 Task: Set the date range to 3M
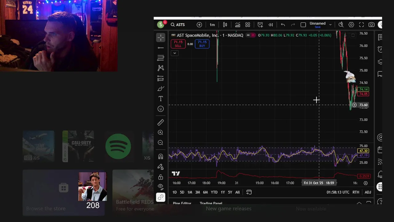click(x=197, y=192)
